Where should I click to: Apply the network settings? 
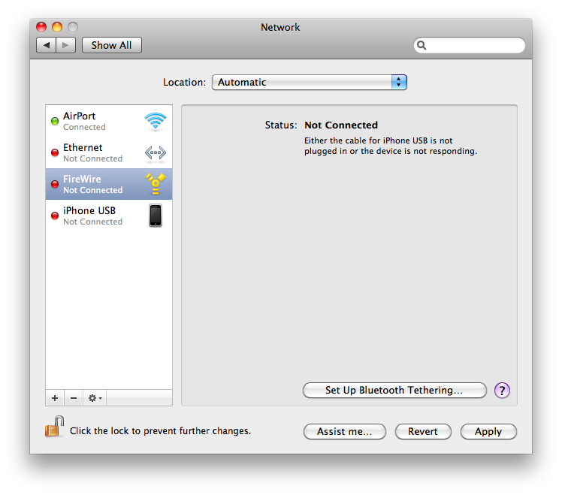pyautogui.click(x=488, y=431)
